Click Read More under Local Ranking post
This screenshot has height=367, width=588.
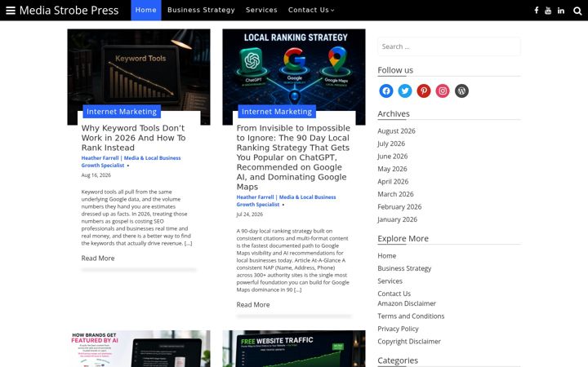click(253, 304)
